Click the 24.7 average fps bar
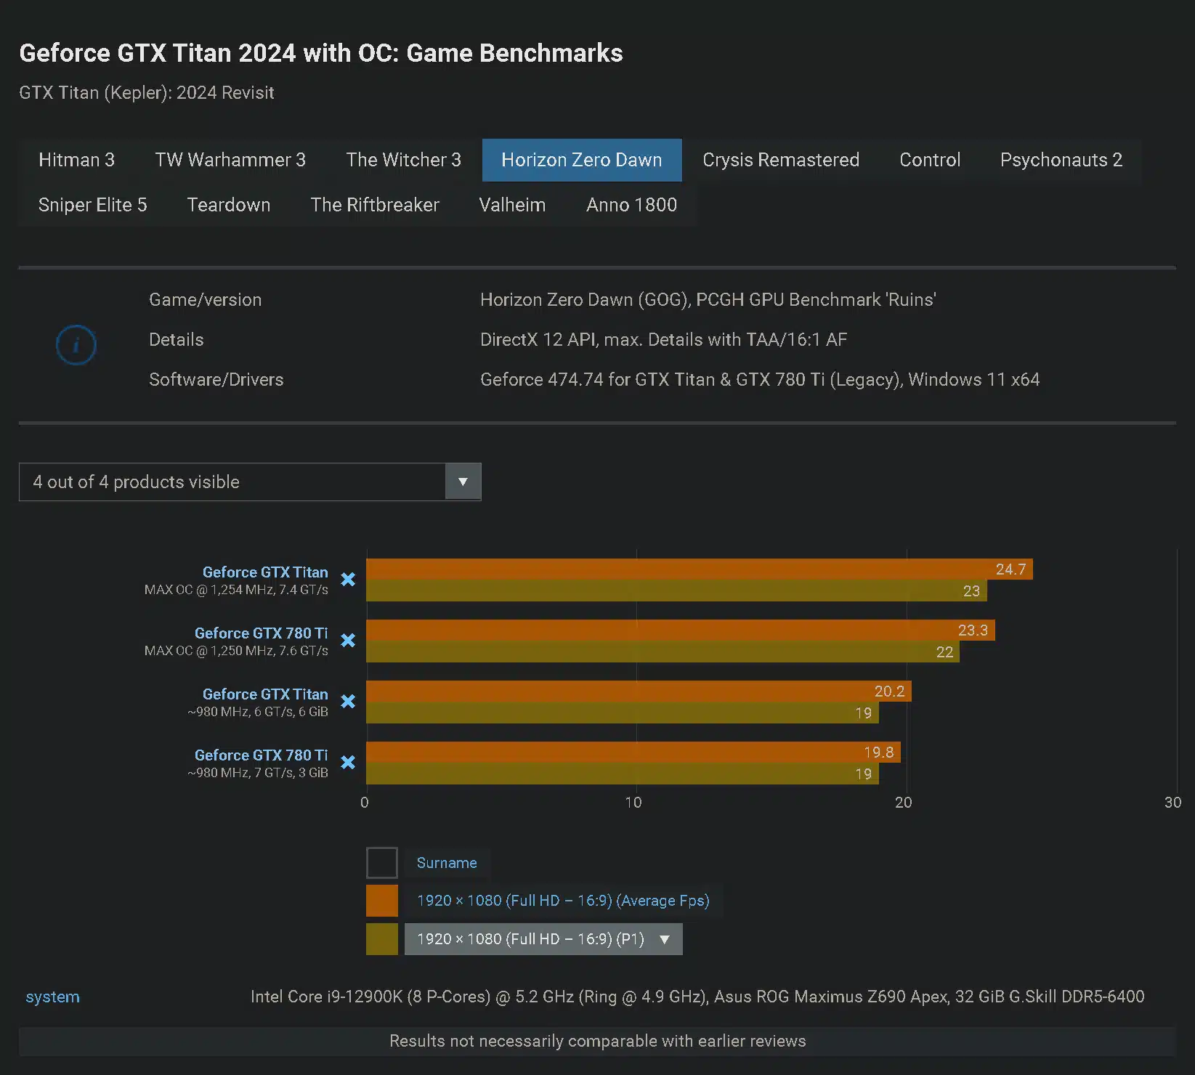 [x=700, y=569]
